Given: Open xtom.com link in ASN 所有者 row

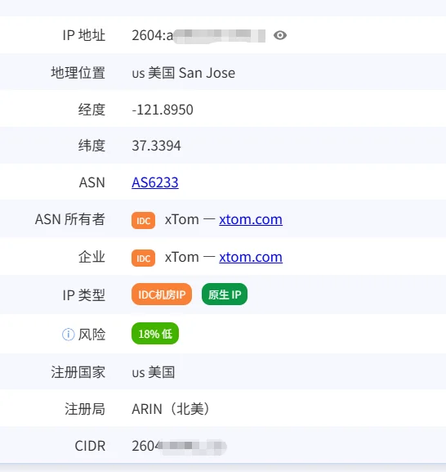Looking at the screenshot, I should pyautogui.click(x=251, y=219).
